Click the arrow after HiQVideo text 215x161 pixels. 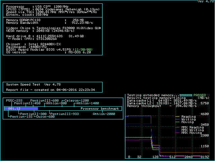coord(100,28)
